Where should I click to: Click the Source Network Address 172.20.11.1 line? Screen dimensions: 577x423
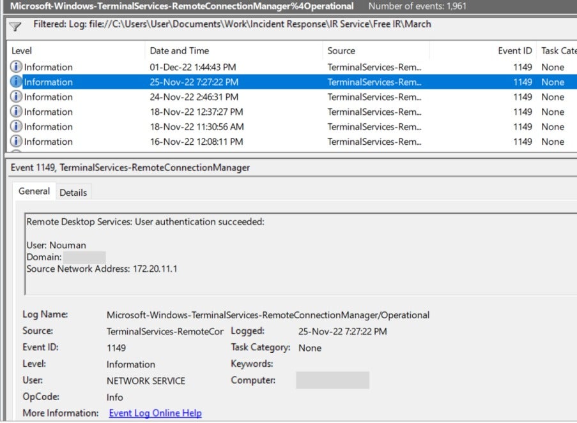[x=102, y=269]
